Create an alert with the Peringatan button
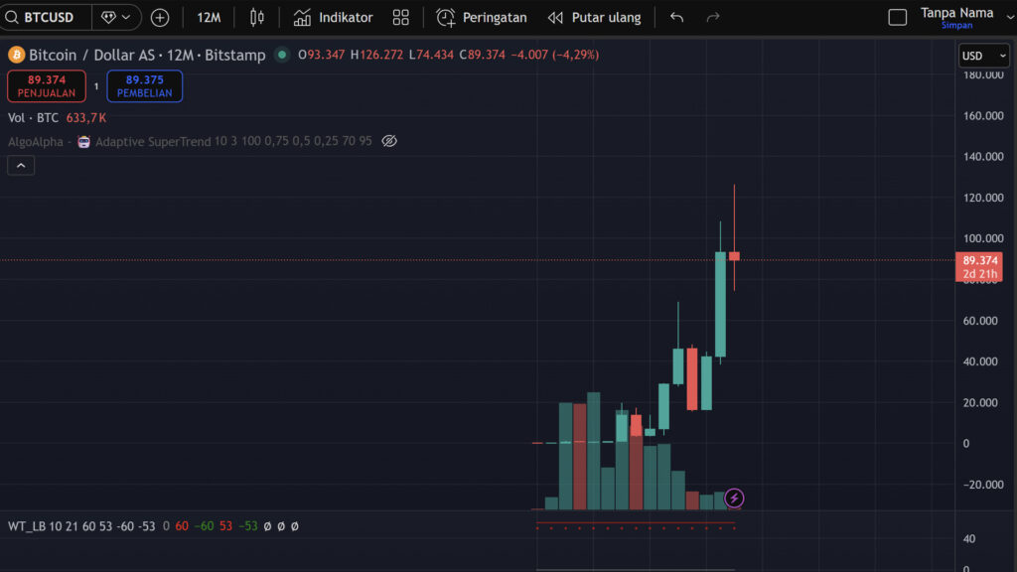This screenshot has width=1017, height=572. [x=482, y=17]
